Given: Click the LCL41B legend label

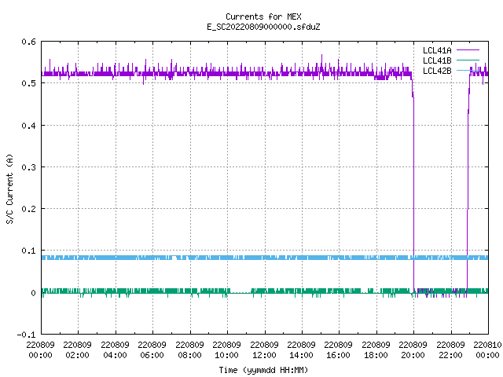Looking at the screenshot, I should [x=437, y=60].
